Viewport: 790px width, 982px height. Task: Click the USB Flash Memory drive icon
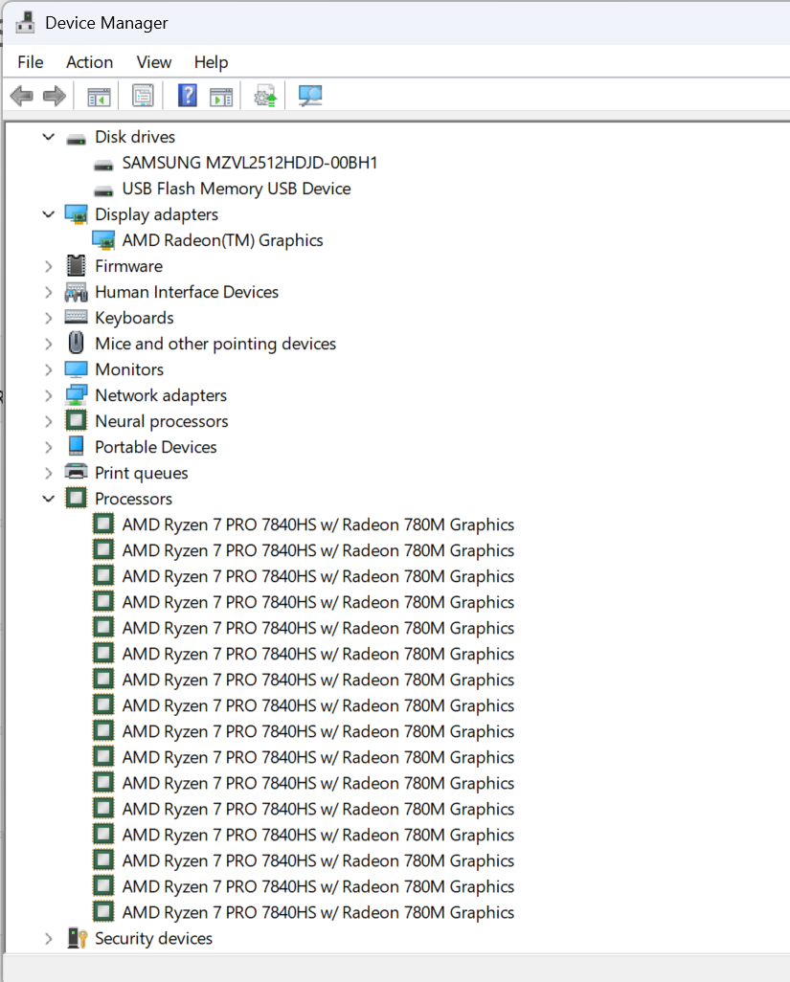[x=103, y=190]
